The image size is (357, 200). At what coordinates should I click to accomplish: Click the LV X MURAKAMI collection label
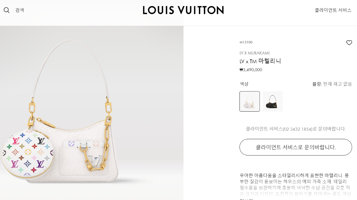(x=255, y=53)
